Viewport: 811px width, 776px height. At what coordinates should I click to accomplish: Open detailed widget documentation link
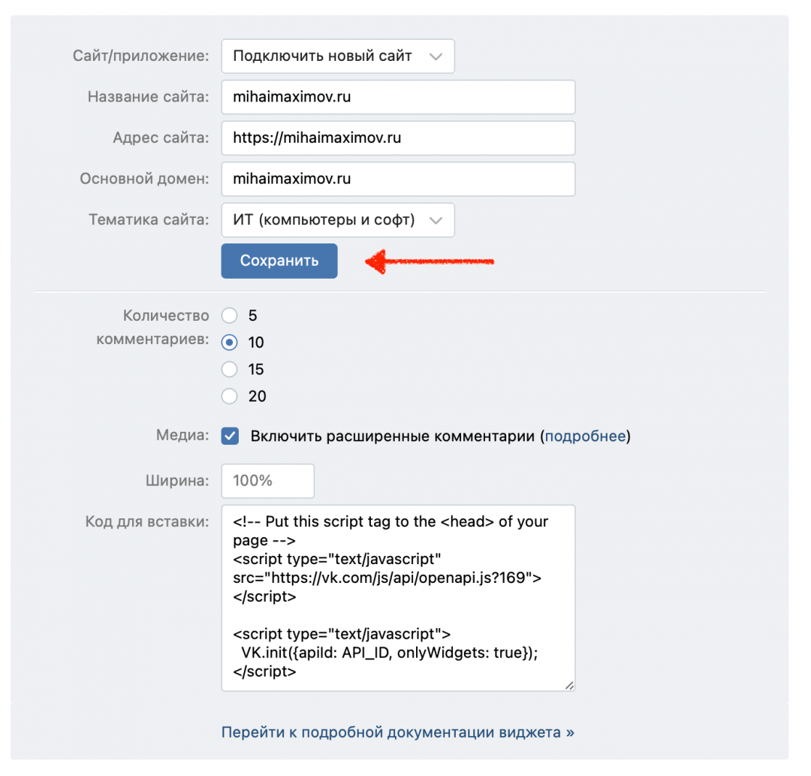click(397, 732)
